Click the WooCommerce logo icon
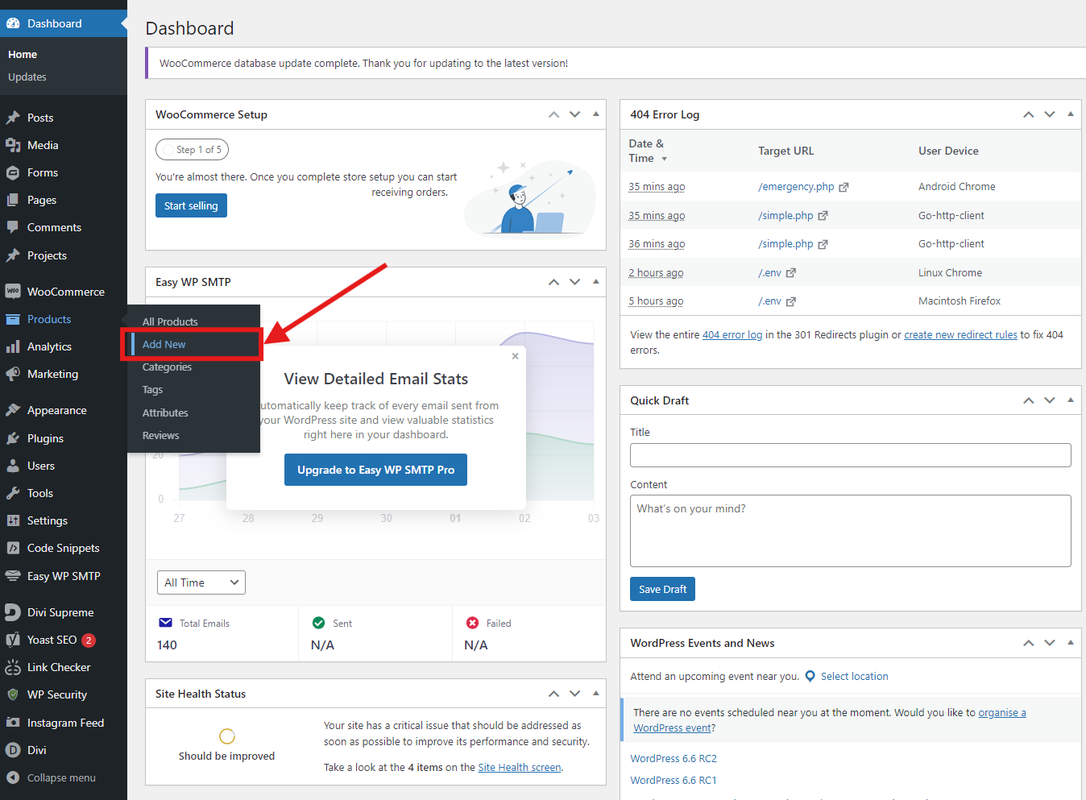Image resolution: width=1086 pixels, height=800 pixels. click(x=13, y=292)
